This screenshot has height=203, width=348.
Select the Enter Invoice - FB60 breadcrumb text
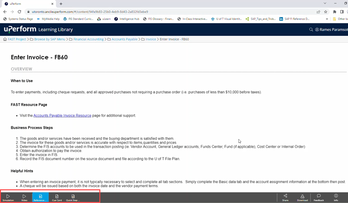point(174,39)
